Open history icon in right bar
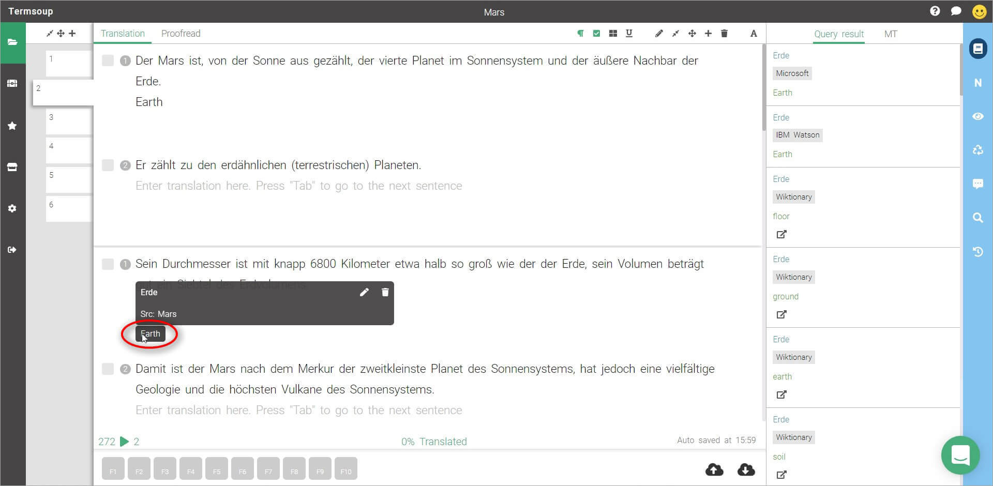This screenshot has height=486, width=993. pyautogui.click(x=977, y=252)
